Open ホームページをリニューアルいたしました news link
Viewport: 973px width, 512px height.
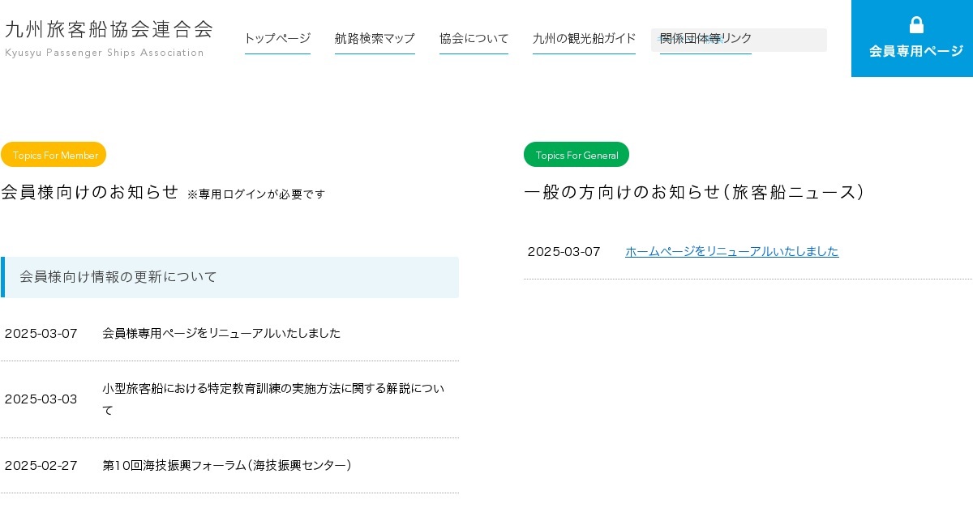point(731,251)
